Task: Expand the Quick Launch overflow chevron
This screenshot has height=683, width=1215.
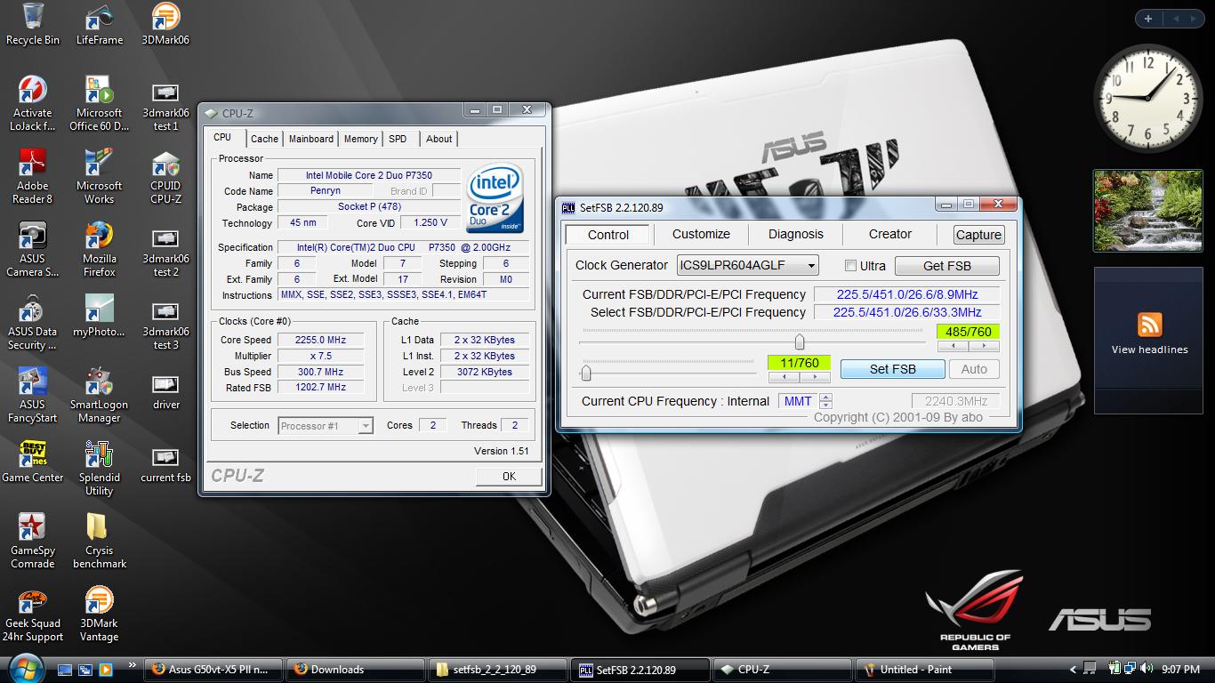Action: [133, 664]
